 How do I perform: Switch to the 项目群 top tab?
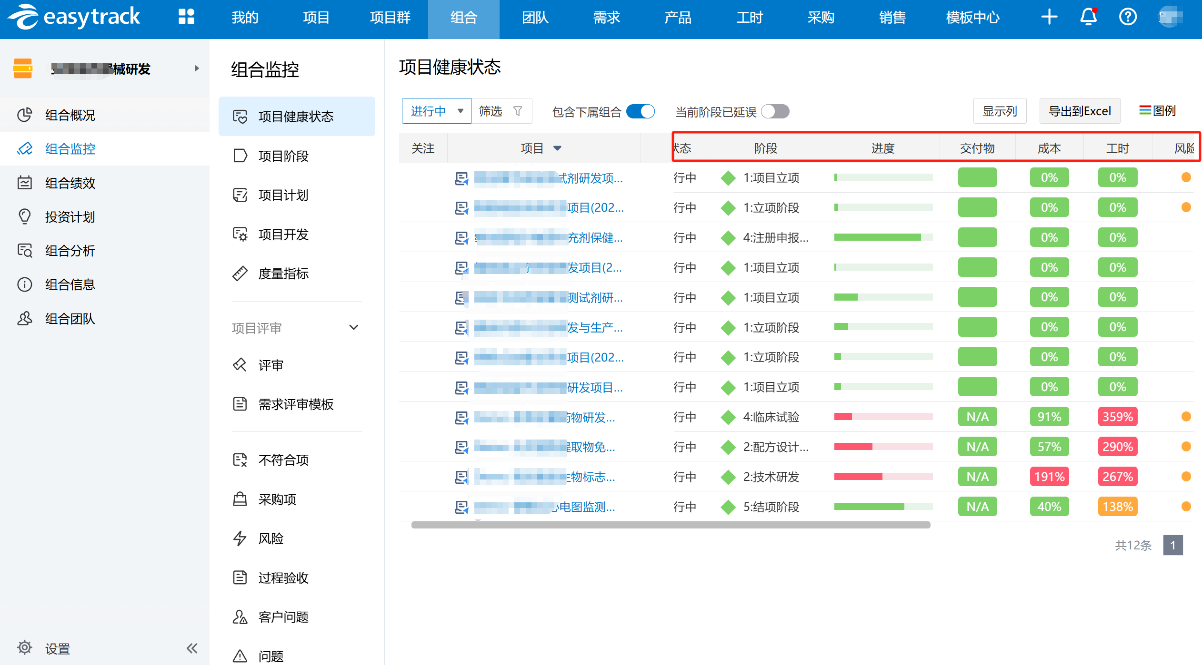390,18
